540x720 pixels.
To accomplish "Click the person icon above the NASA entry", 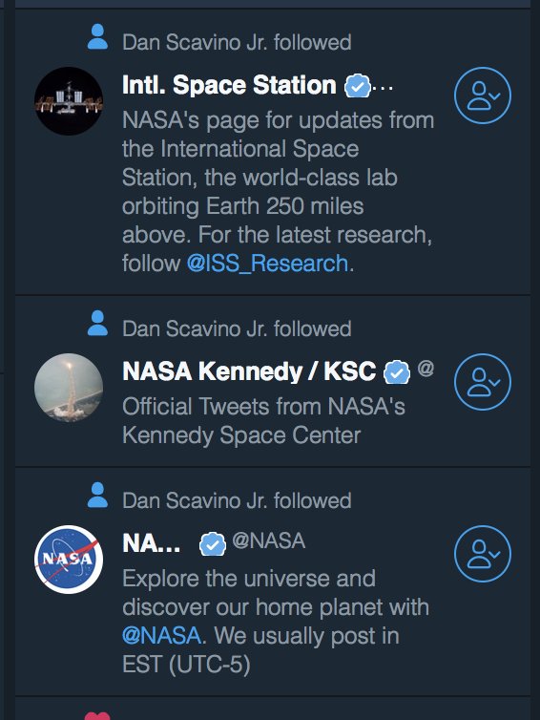I will tap(97, 495).
